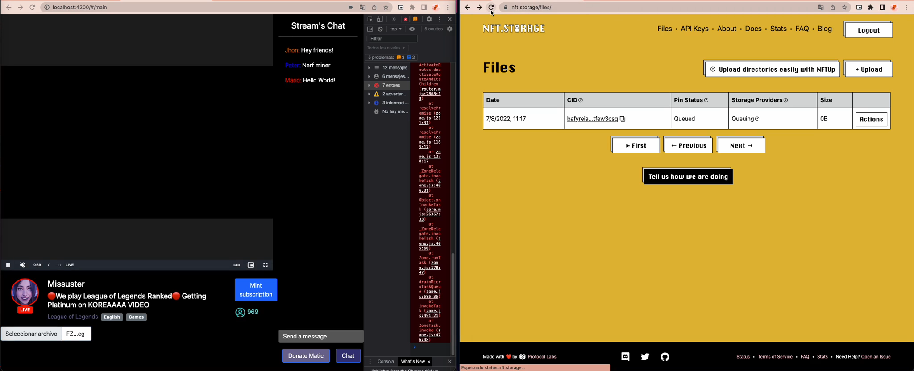Clear the console output

coord(380,29)
